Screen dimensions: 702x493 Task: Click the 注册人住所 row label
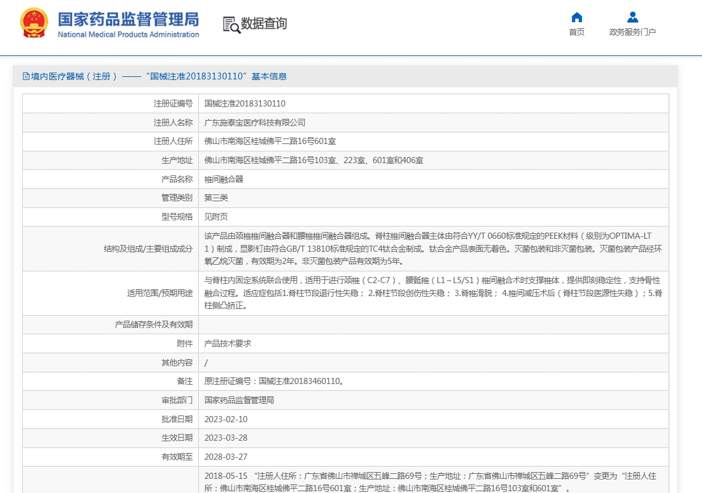173,142
